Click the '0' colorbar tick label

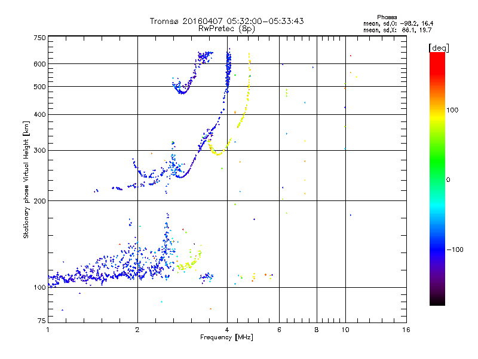coord(448,180)
